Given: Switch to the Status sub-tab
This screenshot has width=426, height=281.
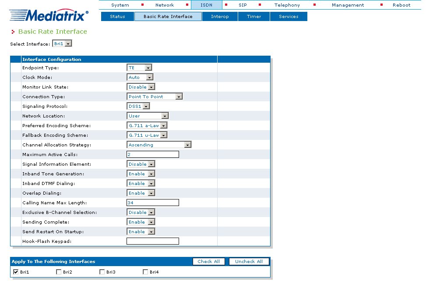Looking at the screenshot, I should pyautogui.click(x=117, y=16).
